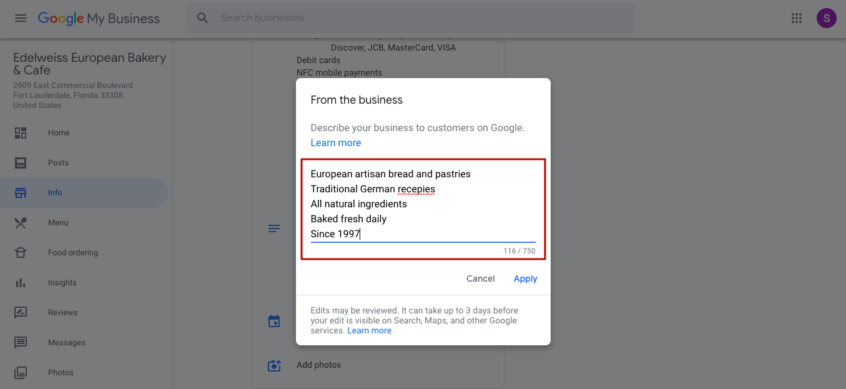Open Reviews in the sidebar
The height and width of the screenshot is (389, 846).
(62, 313)
